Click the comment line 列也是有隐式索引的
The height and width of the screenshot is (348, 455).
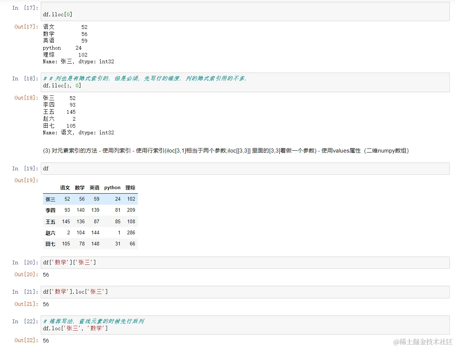tap(145, 78)
